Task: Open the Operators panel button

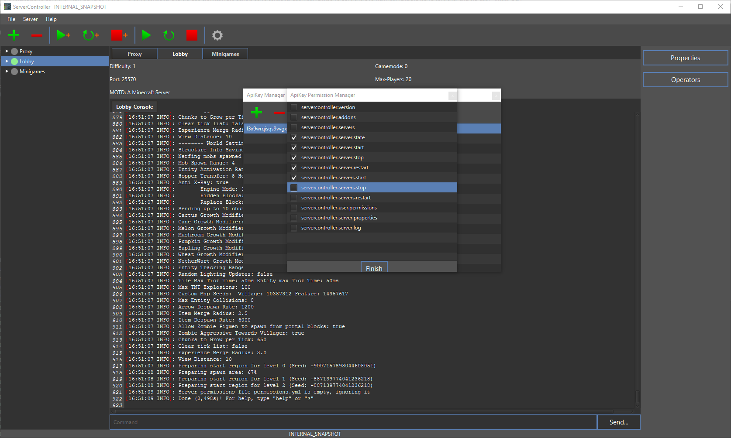Action: 685,80
